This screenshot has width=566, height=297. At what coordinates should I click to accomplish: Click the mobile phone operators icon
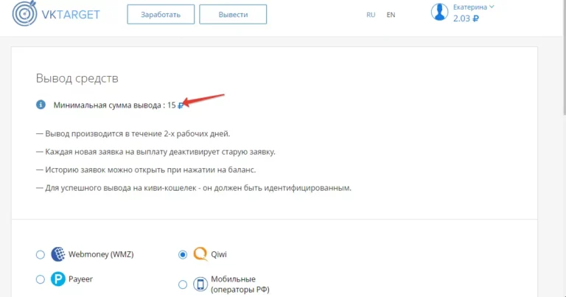[200, 284]
